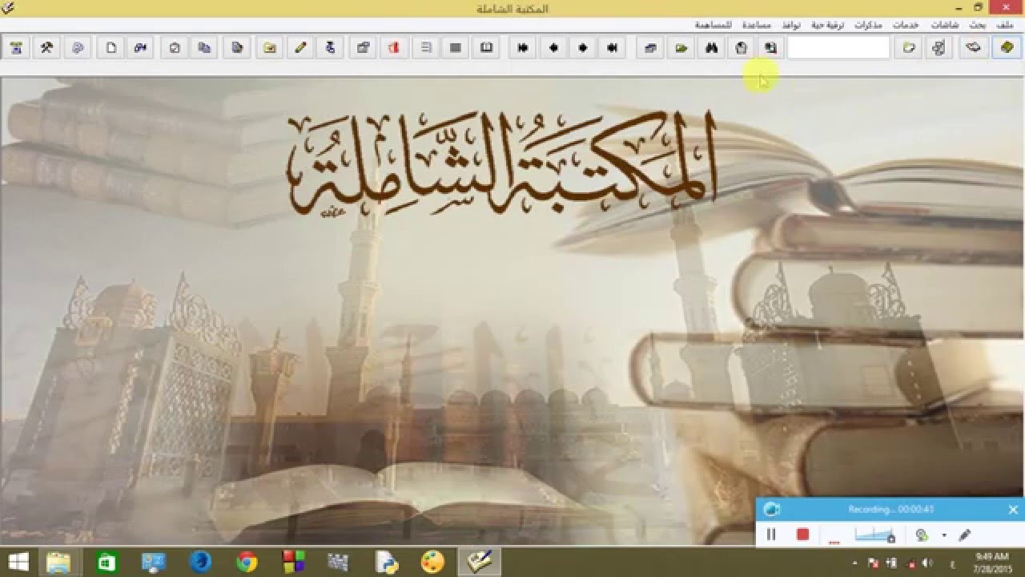The height and width of the screenshot is (577, 1025).
Task: Click the yellow folder card icon
Action: (270, 48)
